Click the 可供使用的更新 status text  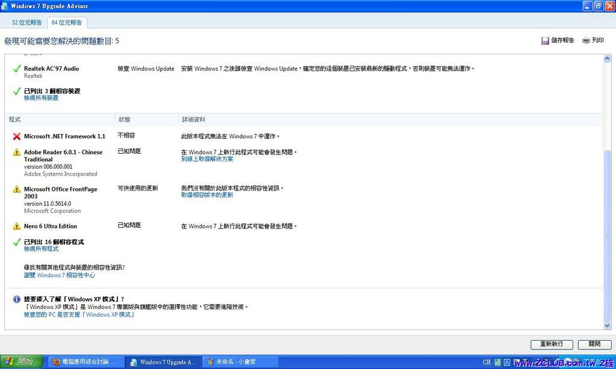coord(138,189)
